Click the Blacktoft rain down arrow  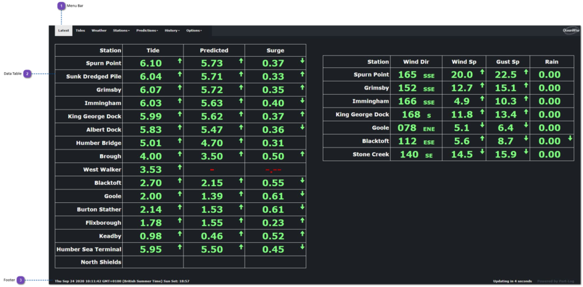(x=570, y=138)
